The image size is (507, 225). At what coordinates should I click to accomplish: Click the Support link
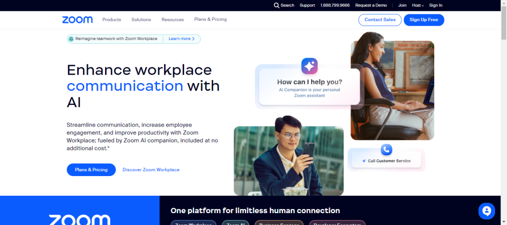[307, 5]
